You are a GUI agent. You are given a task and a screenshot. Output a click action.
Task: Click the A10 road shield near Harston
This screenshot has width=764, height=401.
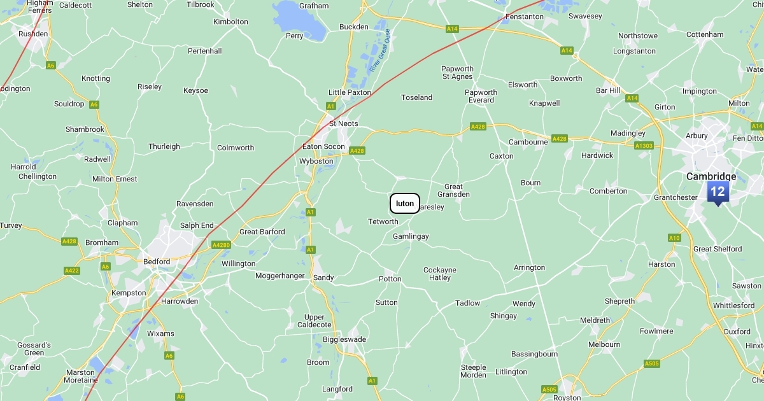pyautogui.click(x=674, y=238)
